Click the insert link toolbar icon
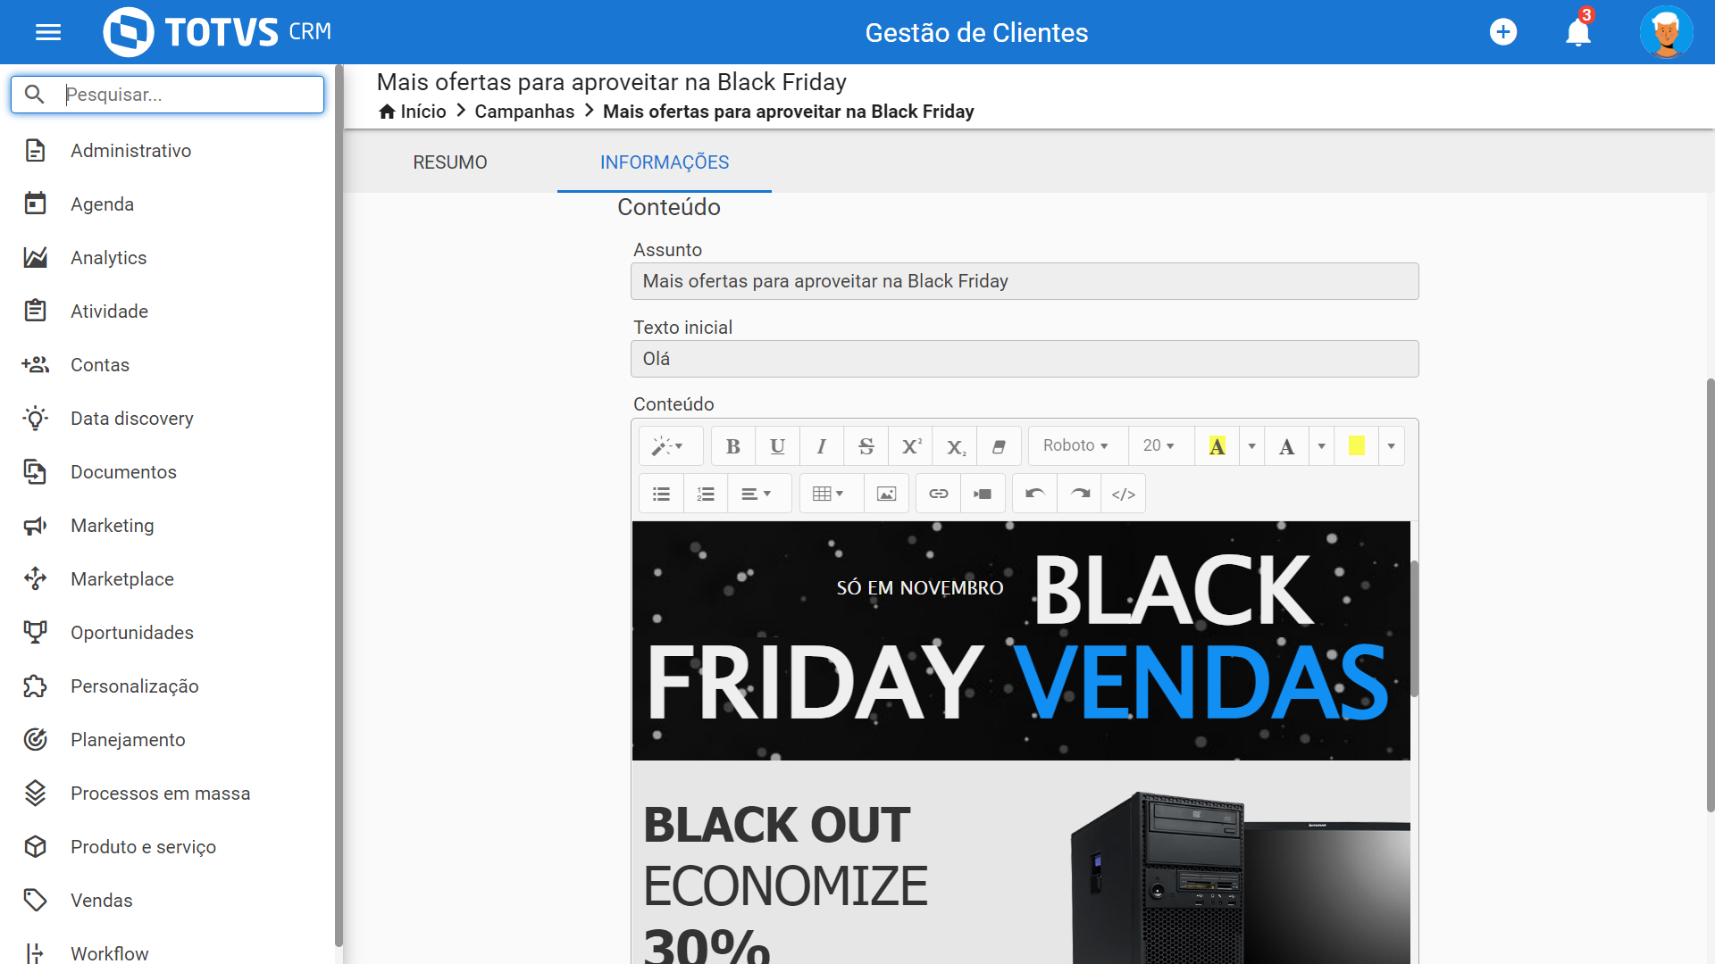 (938, 494)
